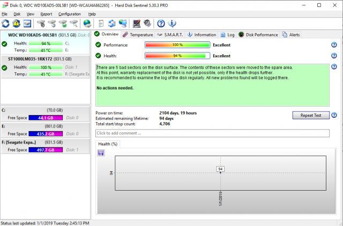Open the Configuration menu
343x226 pixels.
pos(70,13)
